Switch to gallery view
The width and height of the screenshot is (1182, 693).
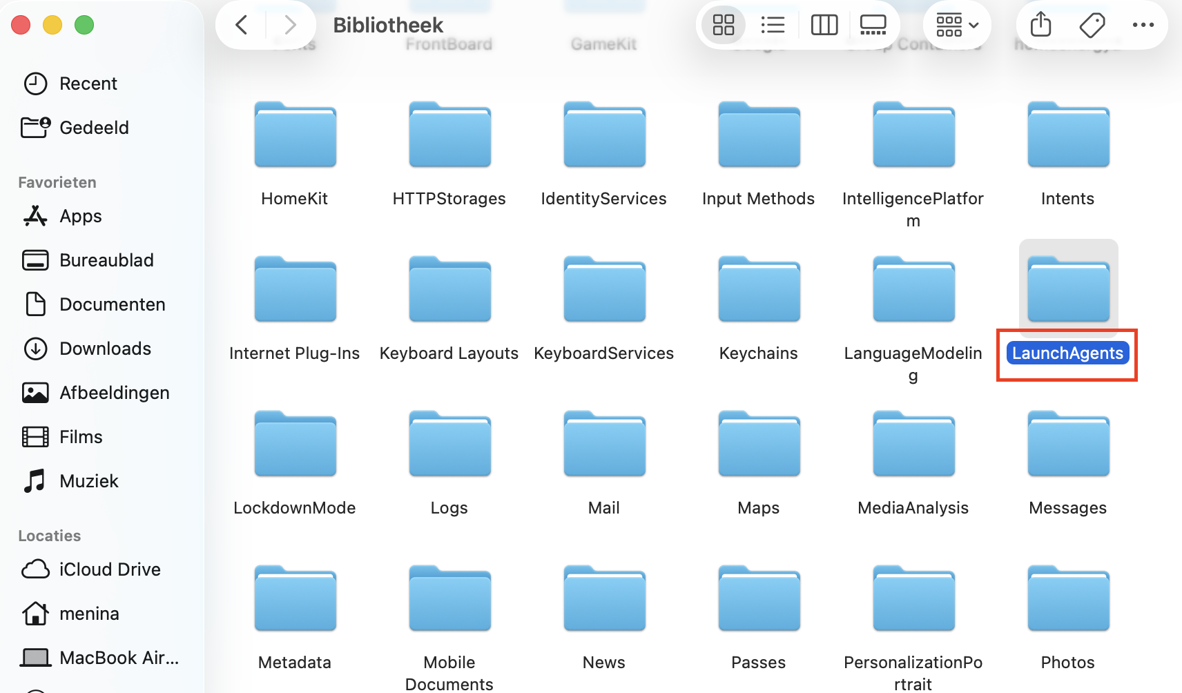click(x=873, y=26)
